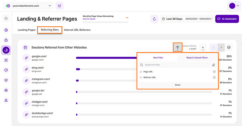Image resolution: width=242 pixels, height=126 pixels.
Task: Switch to the Landing Pages tab
Action: [26, 30]
